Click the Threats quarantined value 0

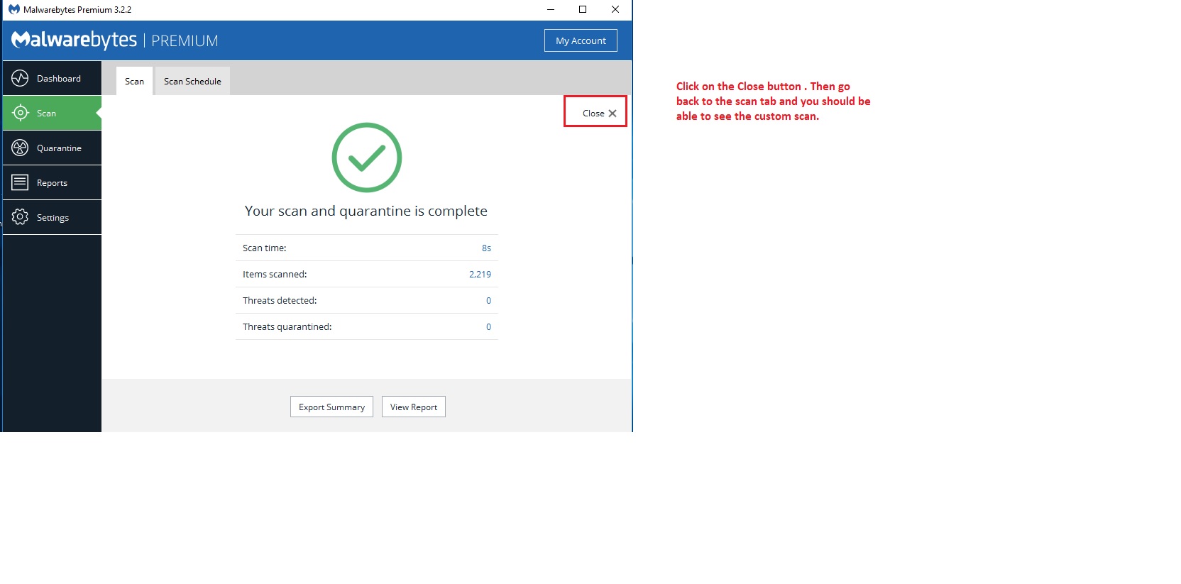point(488,326)
